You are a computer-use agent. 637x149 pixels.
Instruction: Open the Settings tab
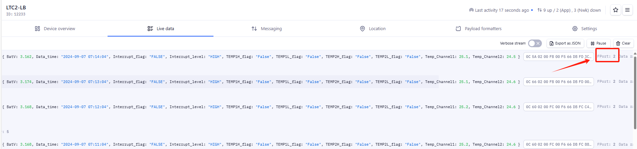click(x=584, y=29)
